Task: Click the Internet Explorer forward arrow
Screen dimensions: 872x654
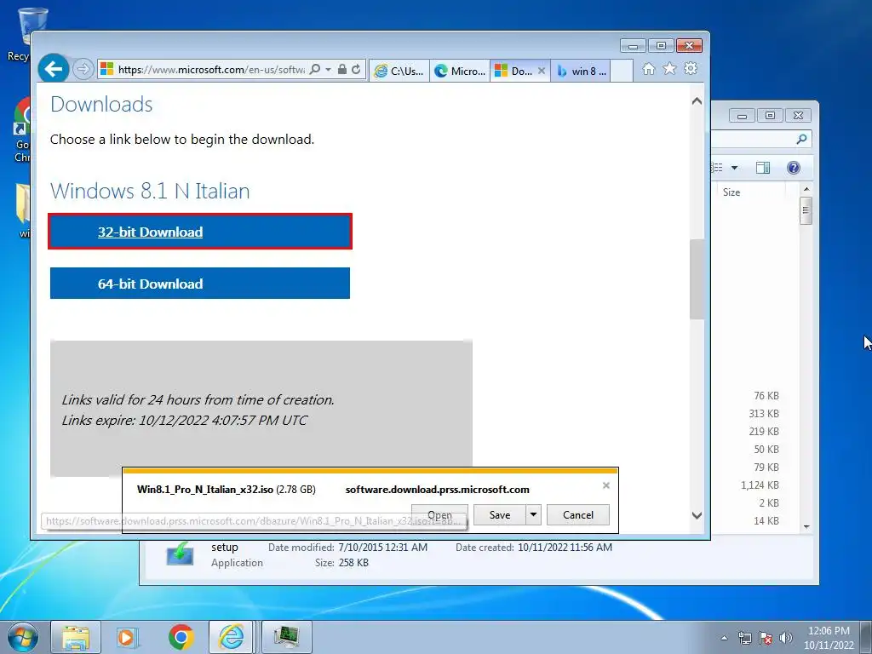Action: [x=83, y=69]
